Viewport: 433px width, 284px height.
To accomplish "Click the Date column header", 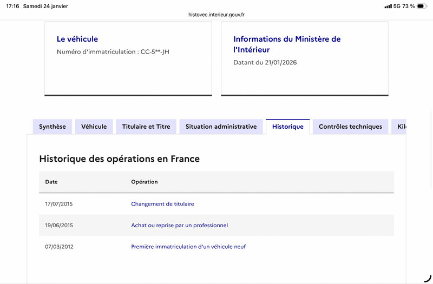I will [51, 182].
